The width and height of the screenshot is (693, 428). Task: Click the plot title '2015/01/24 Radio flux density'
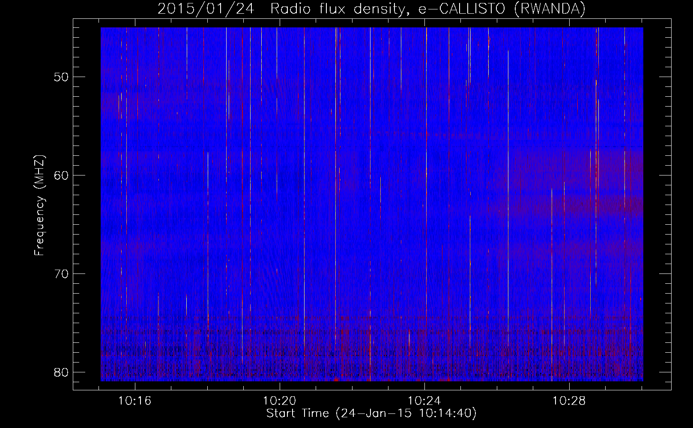coord(371,9)
